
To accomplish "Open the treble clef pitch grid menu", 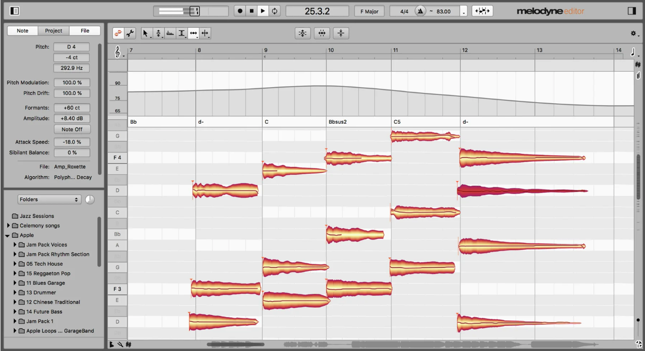I will pyautogui.click(x=118, y=52).
